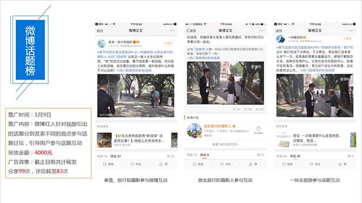The height and width of the screenshot is (203, 362).
Task: Follow the 美食·旅行和摄影 account with +关注
Action: (x=169, y=43)
